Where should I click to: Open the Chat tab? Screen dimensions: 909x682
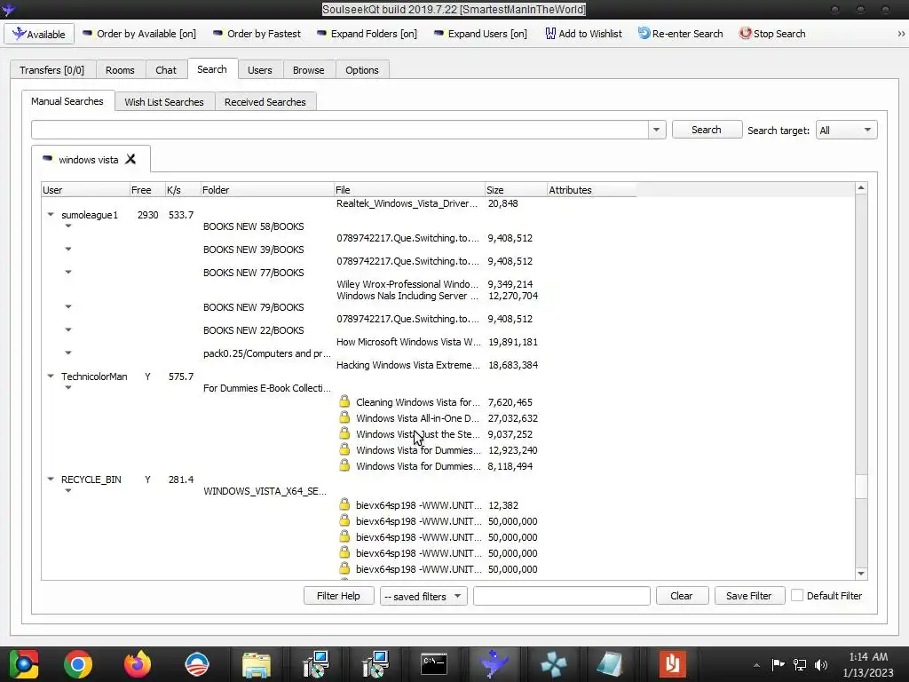click(166, 70)
